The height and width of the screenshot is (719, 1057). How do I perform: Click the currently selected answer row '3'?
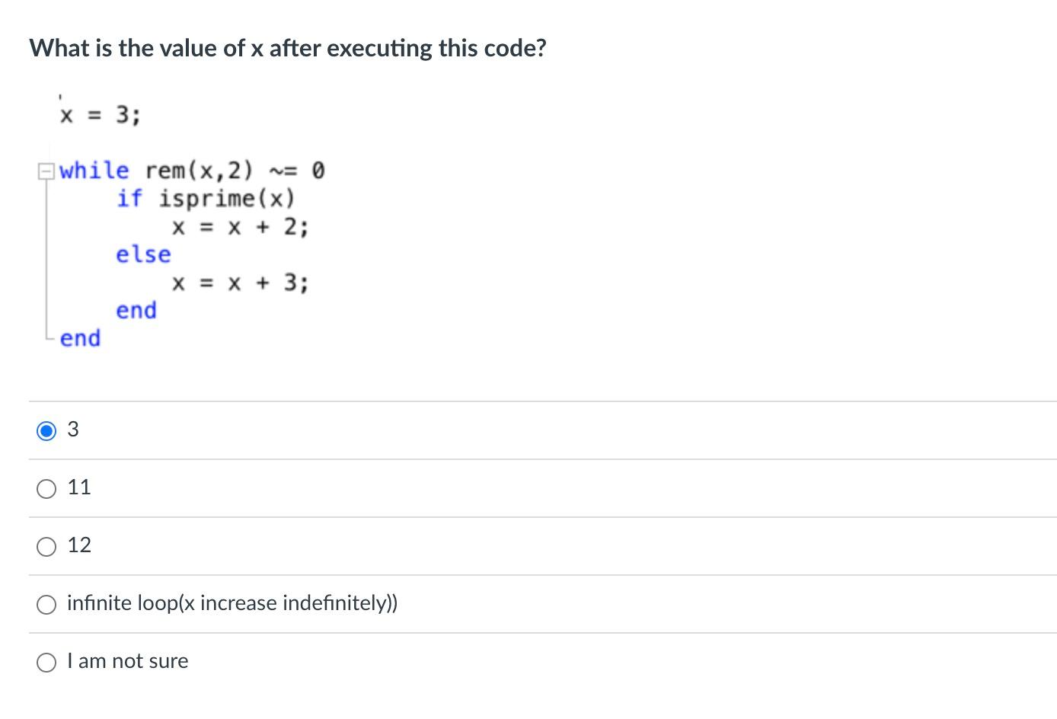[72, 430]
